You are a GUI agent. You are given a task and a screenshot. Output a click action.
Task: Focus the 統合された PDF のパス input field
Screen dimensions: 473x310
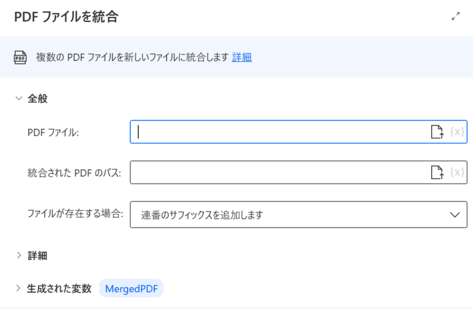pyautogui.click(x=281, y=172)
